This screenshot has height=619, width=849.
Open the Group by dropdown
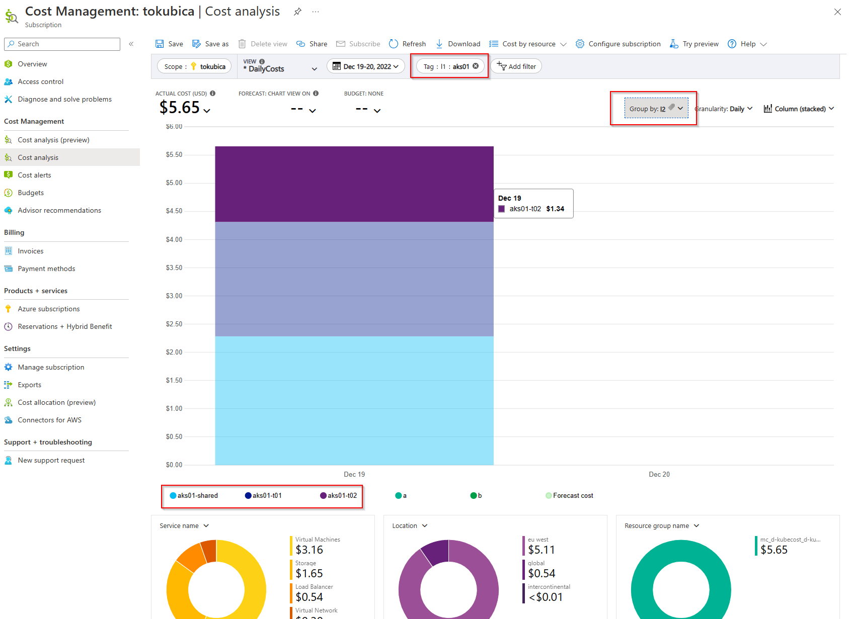pos(656,109)
